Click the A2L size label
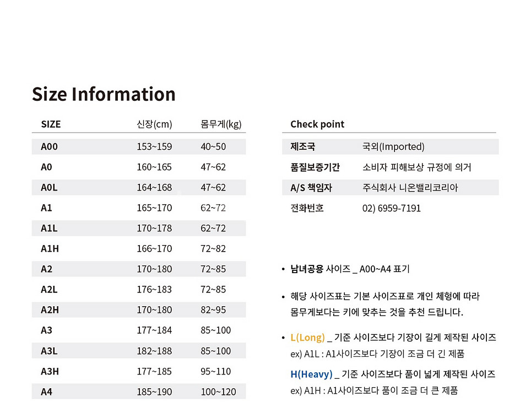The height and width of the screenshot is (413, 531). click(x=49, y=289)
